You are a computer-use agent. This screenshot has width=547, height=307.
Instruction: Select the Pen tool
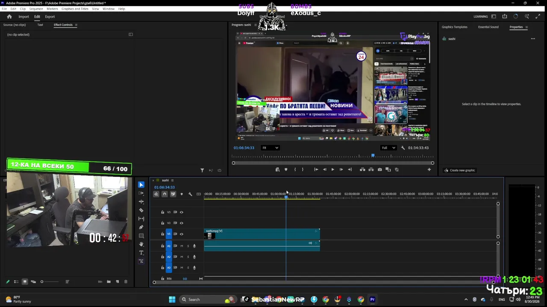[x=141, y=227]
